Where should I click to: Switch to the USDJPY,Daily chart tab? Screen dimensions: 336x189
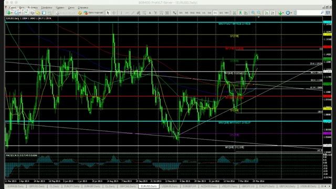coord(229,186)
